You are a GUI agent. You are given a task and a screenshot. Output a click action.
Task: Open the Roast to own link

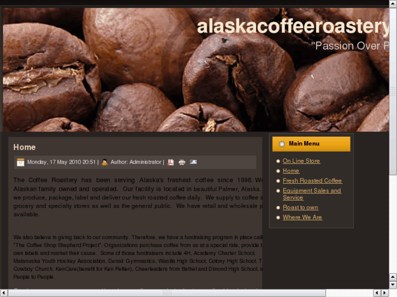coord(300,207)
